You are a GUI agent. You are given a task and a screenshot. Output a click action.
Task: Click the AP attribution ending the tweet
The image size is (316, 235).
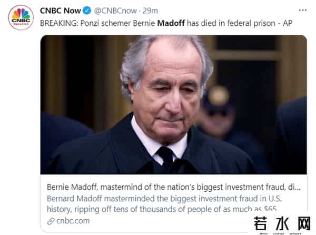[x=287, y=24]
